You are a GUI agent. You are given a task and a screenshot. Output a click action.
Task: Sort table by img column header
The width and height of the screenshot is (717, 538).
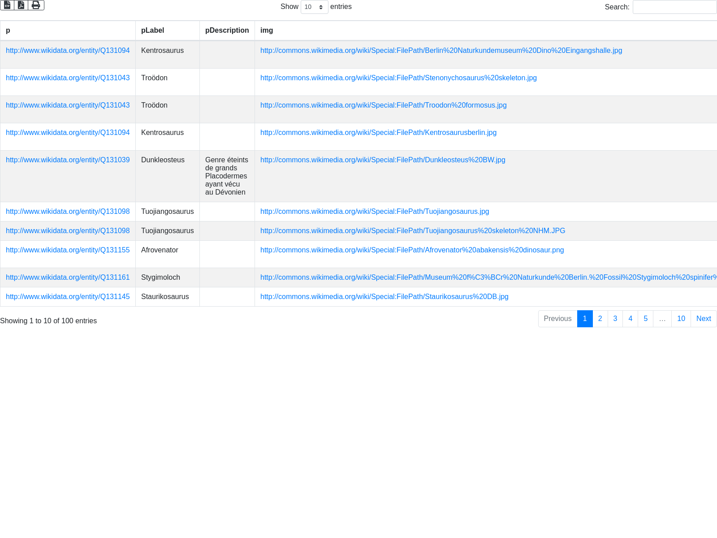click(267, 30)
